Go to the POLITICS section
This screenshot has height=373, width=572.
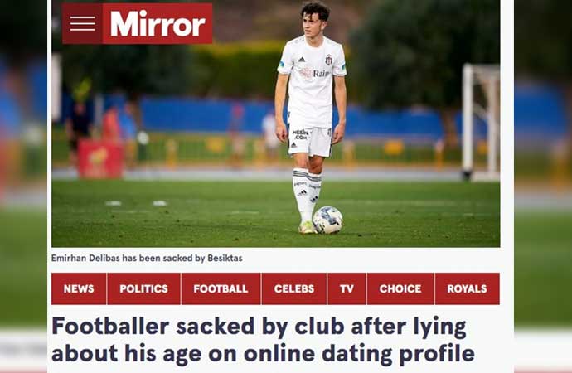(143, 288)
